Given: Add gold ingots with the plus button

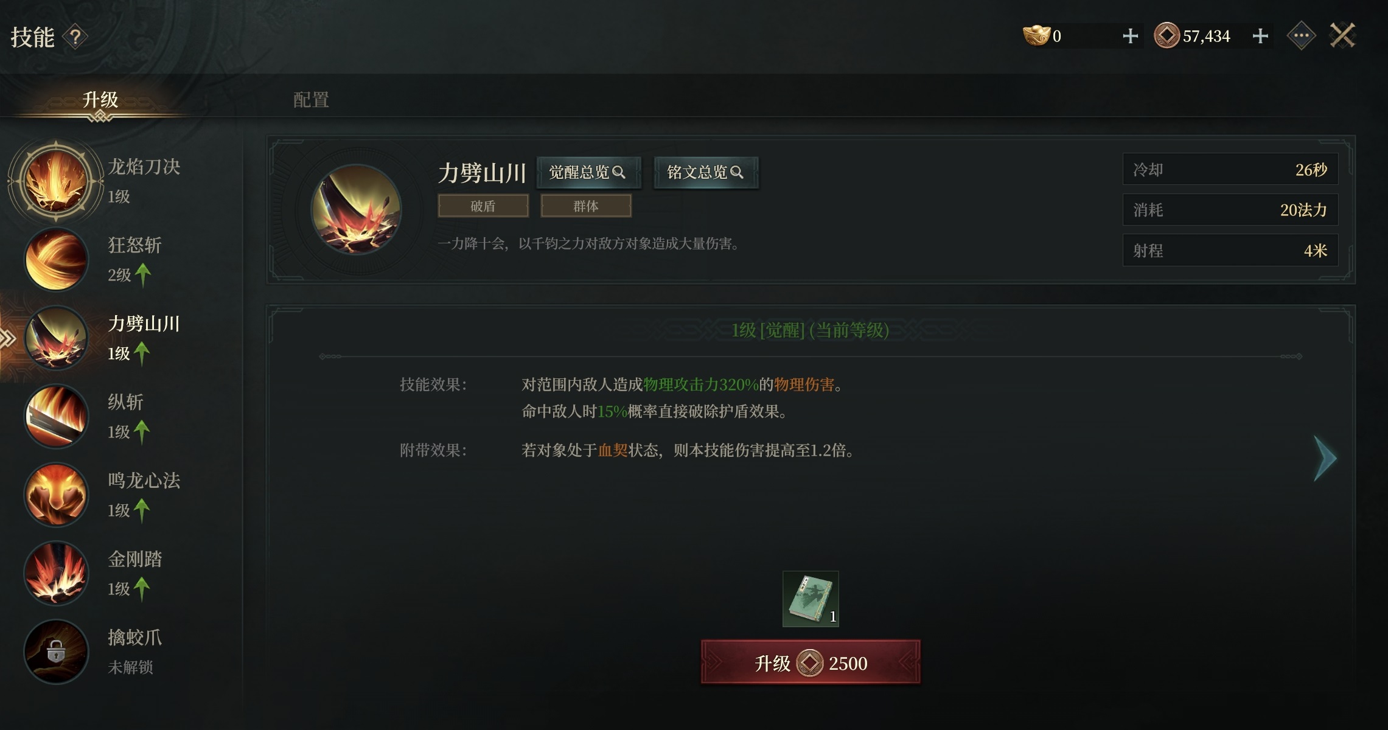Looking at the screenshot, I should (1130, 36).
